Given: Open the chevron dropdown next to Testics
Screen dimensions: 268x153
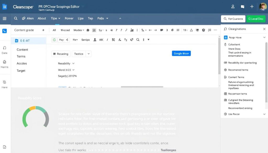Looking at the screenshot, I should tap(88, 54).
